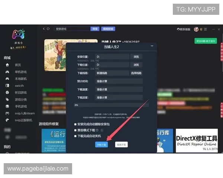
Task: Focus the 搜索游戏 search field
Action: pos(72,29)
